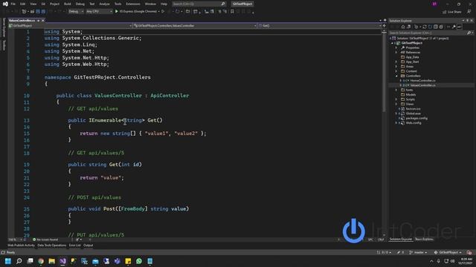Viewport: 476px width, 267px height.
Task: Select Global.asax in Solution Explorer
Action: [x=414, y=113]
